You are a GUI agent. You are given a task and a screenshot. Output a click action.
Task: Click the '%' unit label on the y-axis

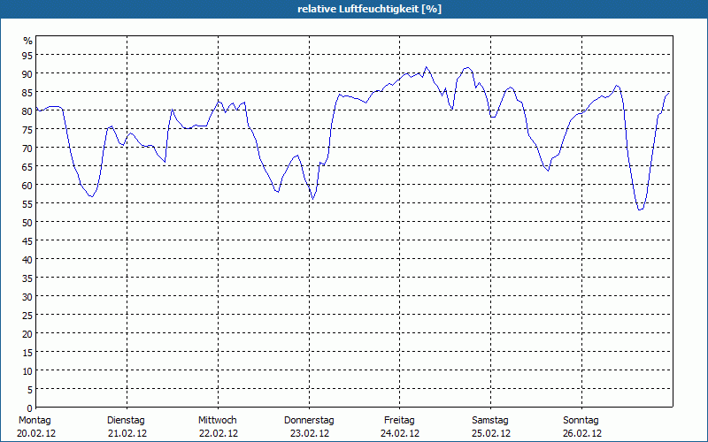(x=28, y=41)
